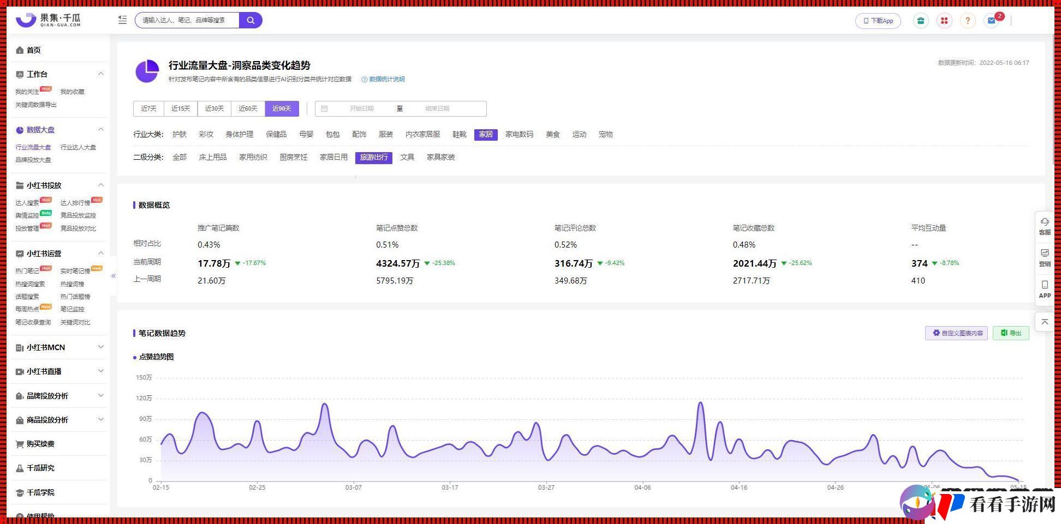Select the 近7天 time range

click(x=148, y=109)
